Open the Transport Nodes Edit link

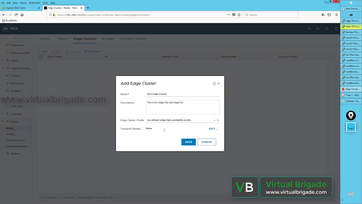click(x=213, y=129)
